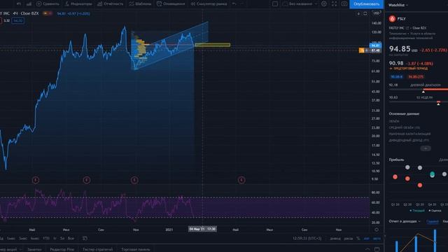Open the layout selection square icon
This screenshot has width=448, height=252.
[x=275, y=3]
